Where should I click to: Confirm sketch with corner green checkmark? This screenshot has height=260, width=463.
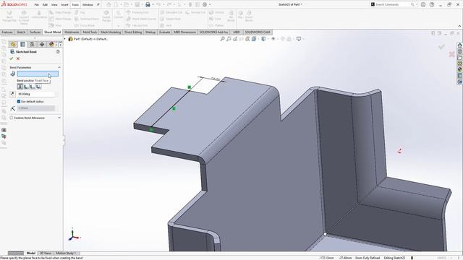(441, 46)
